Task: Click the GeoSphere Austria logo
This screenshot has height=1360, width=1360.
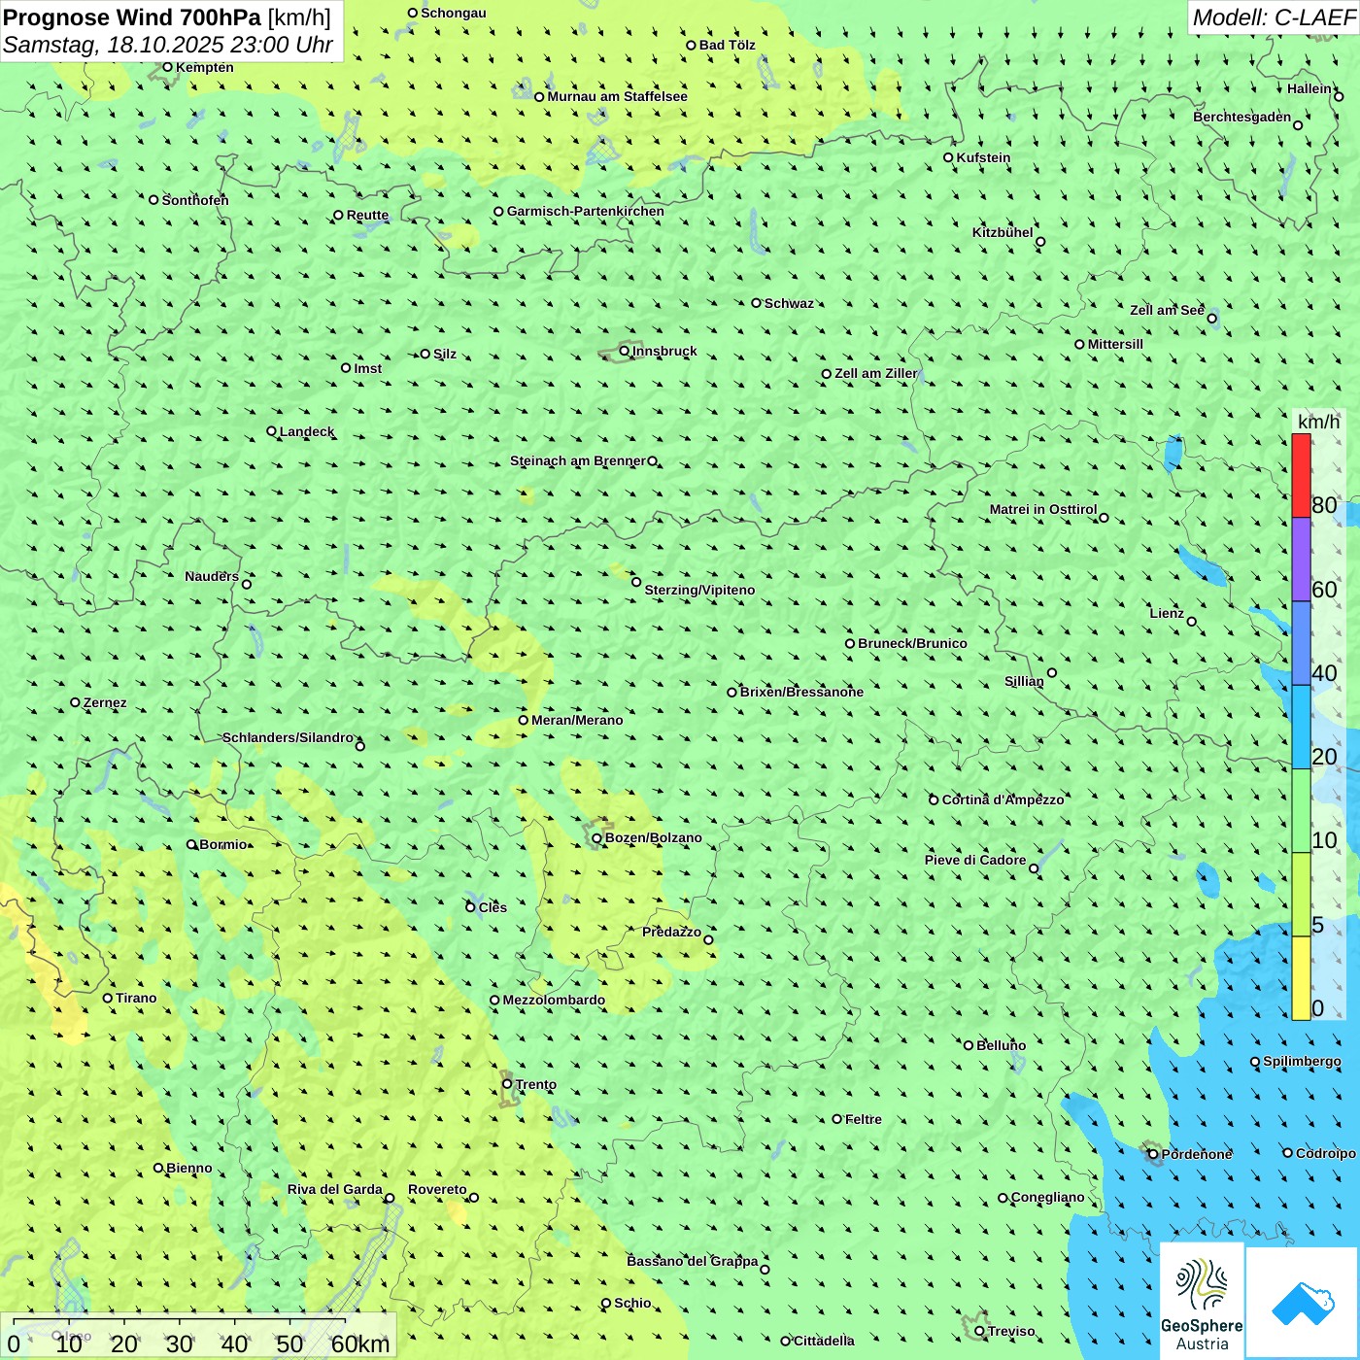Action: click(1202, 1301)
